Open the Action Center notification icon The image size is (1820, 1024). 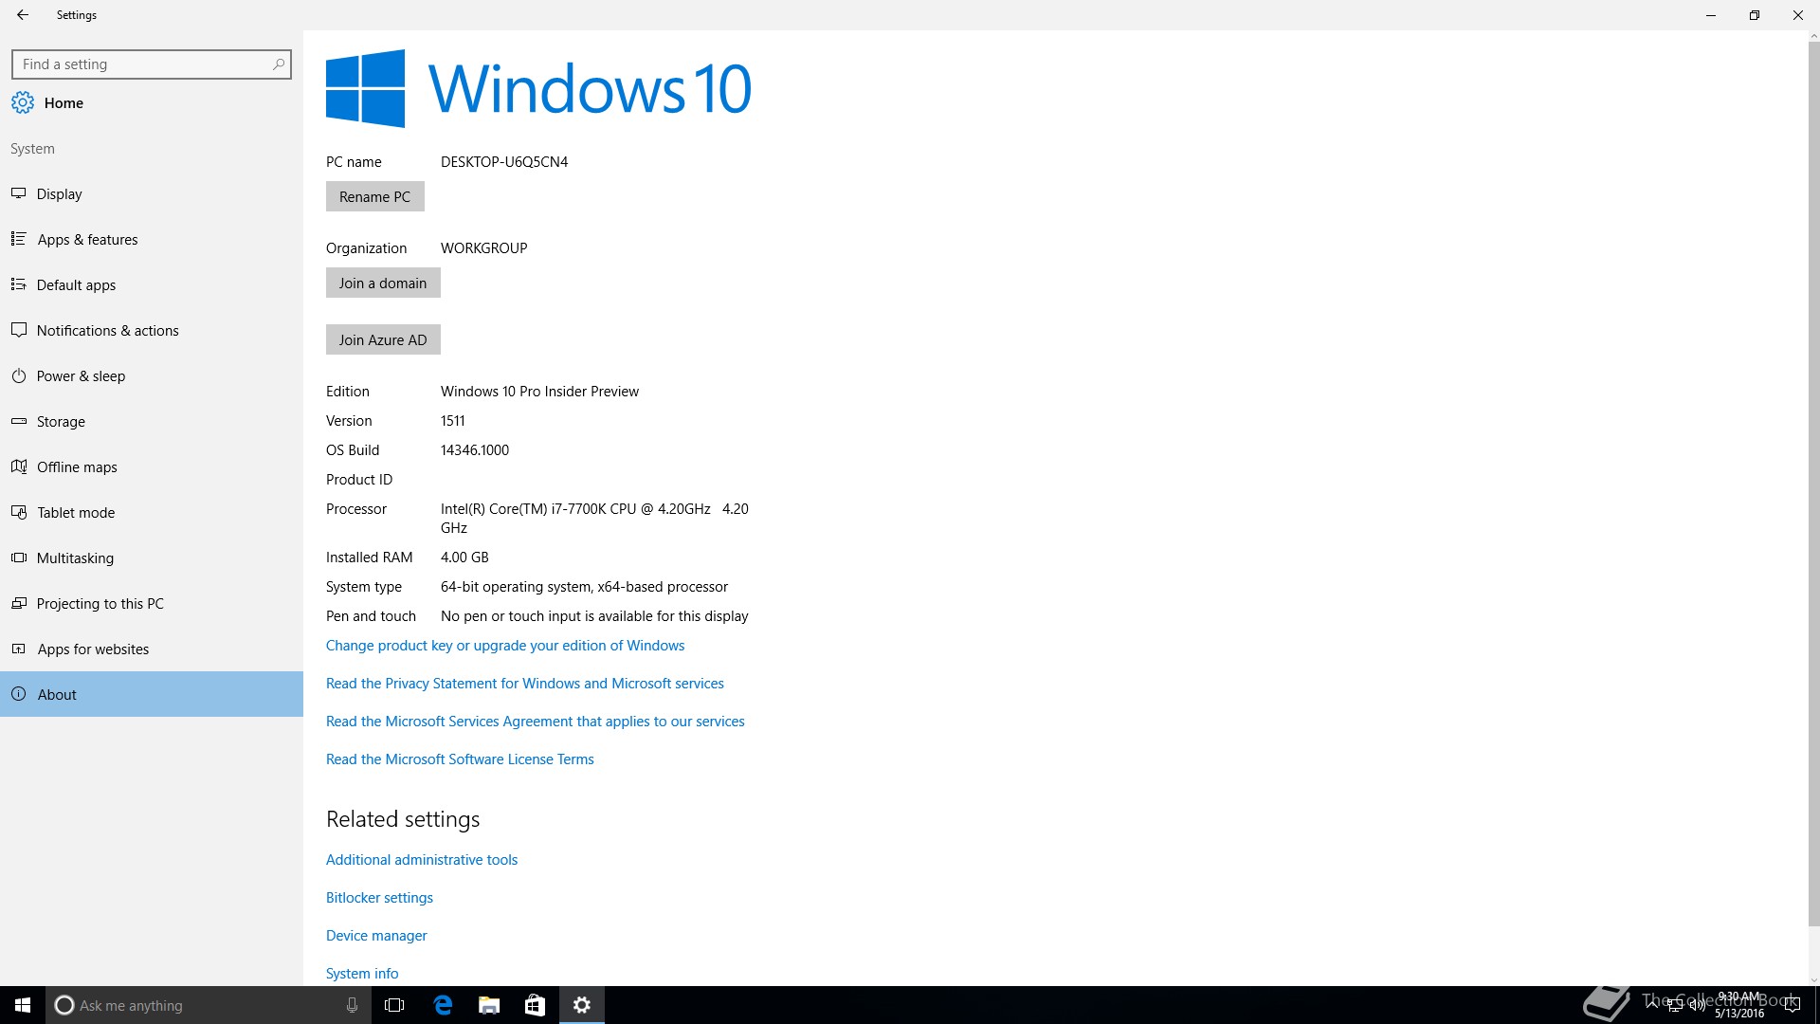[1792, 1005]
